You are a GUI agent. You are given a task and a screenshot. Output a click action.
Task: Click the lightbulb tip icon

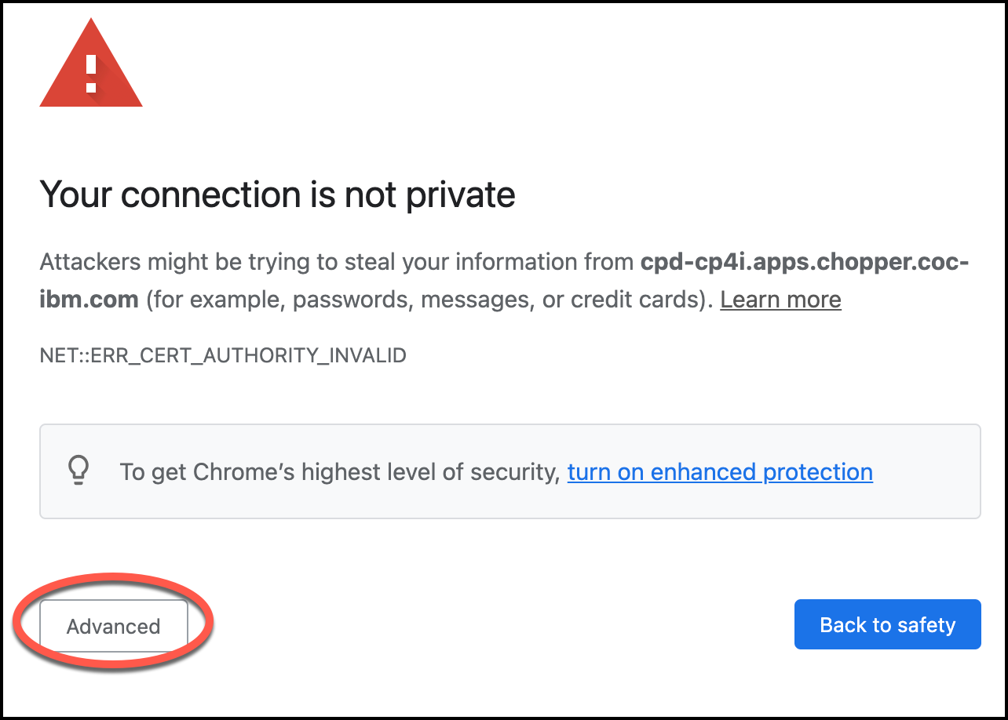pos(79,471)
